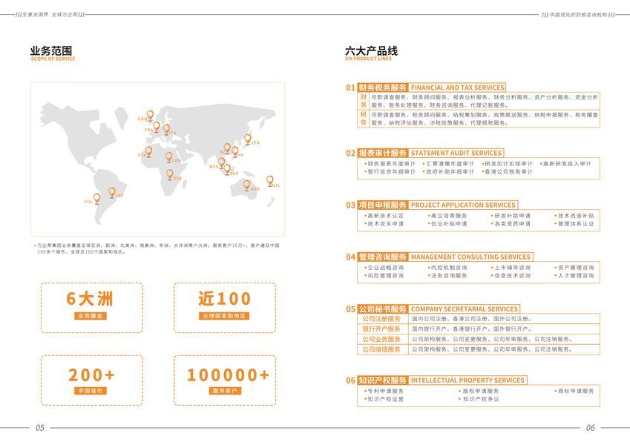Click the AUS map marker

(246, 185)
